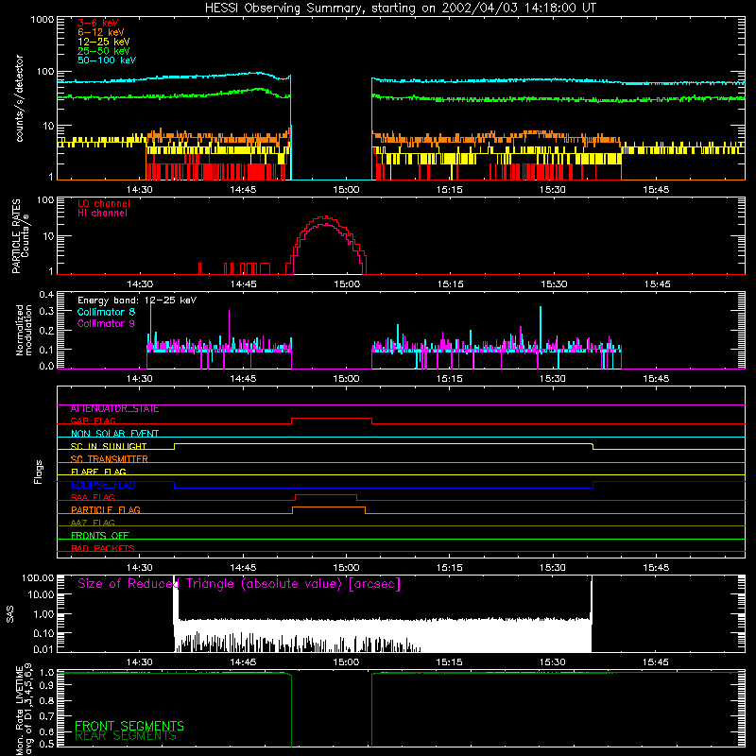Select the yellow 12-25 keV legend label
Screen dimensions: 756x756
click(x=104, y=42)
